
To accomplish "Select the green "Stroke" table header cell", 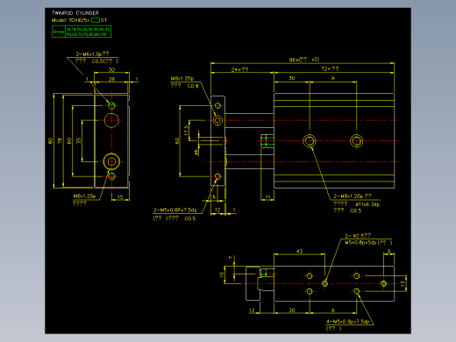I will click(59, 32).
